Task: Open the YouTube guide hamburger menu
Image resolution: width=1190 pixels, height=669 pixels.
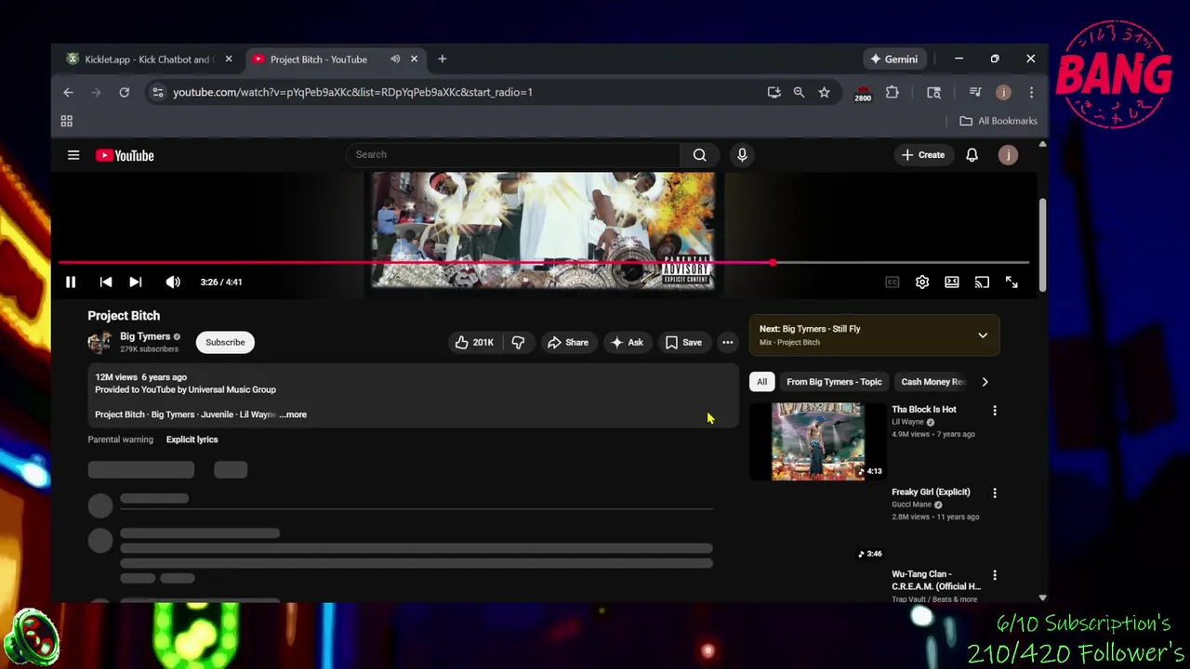Action: (x=73, y=155)
